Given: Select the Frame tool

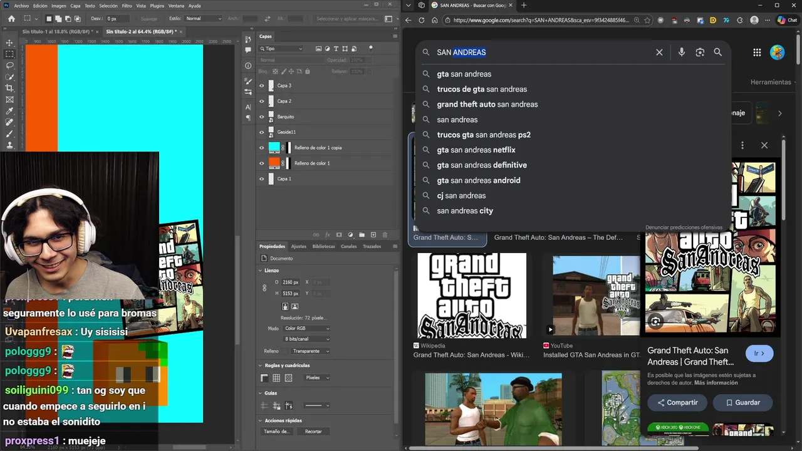Looking at the screenshot, I should 9,100.
